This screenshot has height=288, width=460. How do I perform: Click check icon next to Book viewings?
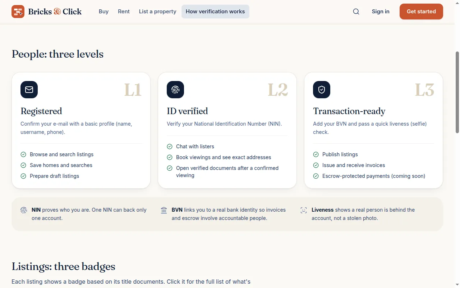coord(170,157)
